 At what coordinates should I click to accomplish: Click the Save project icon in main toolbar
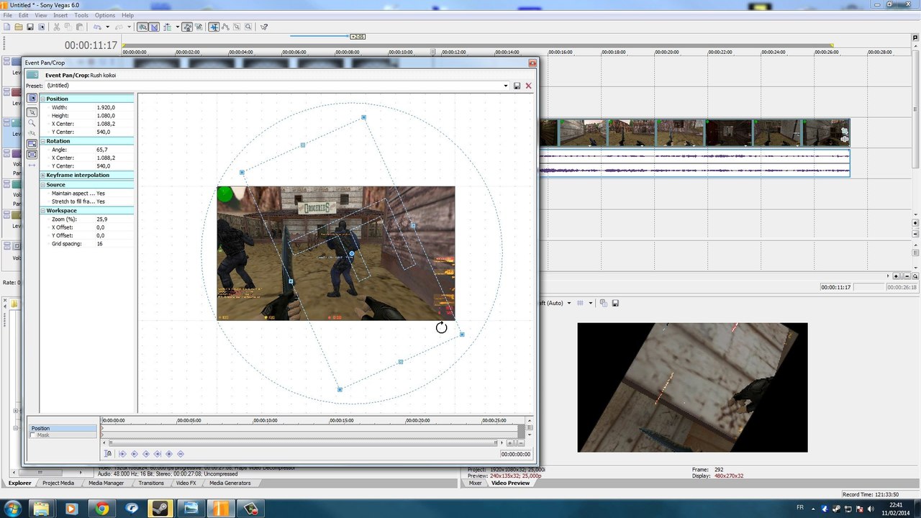coord(30,27)
